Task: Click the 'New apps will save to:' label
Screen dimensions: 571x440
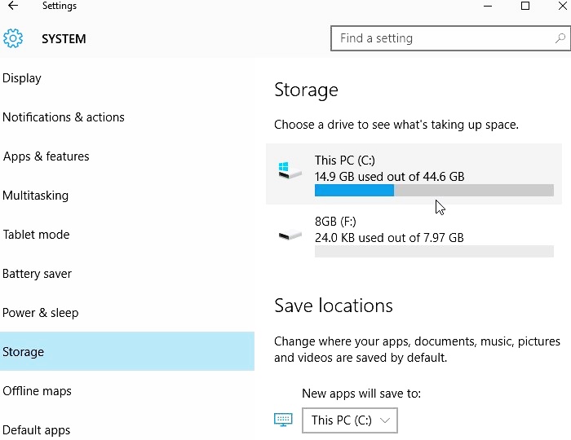Action: click(x=361, y=393)
